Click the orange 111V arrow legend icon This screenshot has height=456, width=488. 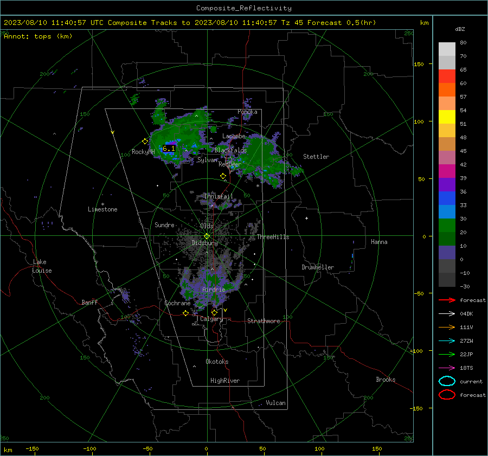coord(447,327)
